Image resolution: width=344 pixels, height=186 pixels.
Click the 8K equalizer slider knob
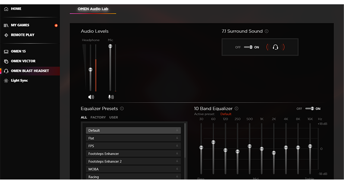click(298, 148)
